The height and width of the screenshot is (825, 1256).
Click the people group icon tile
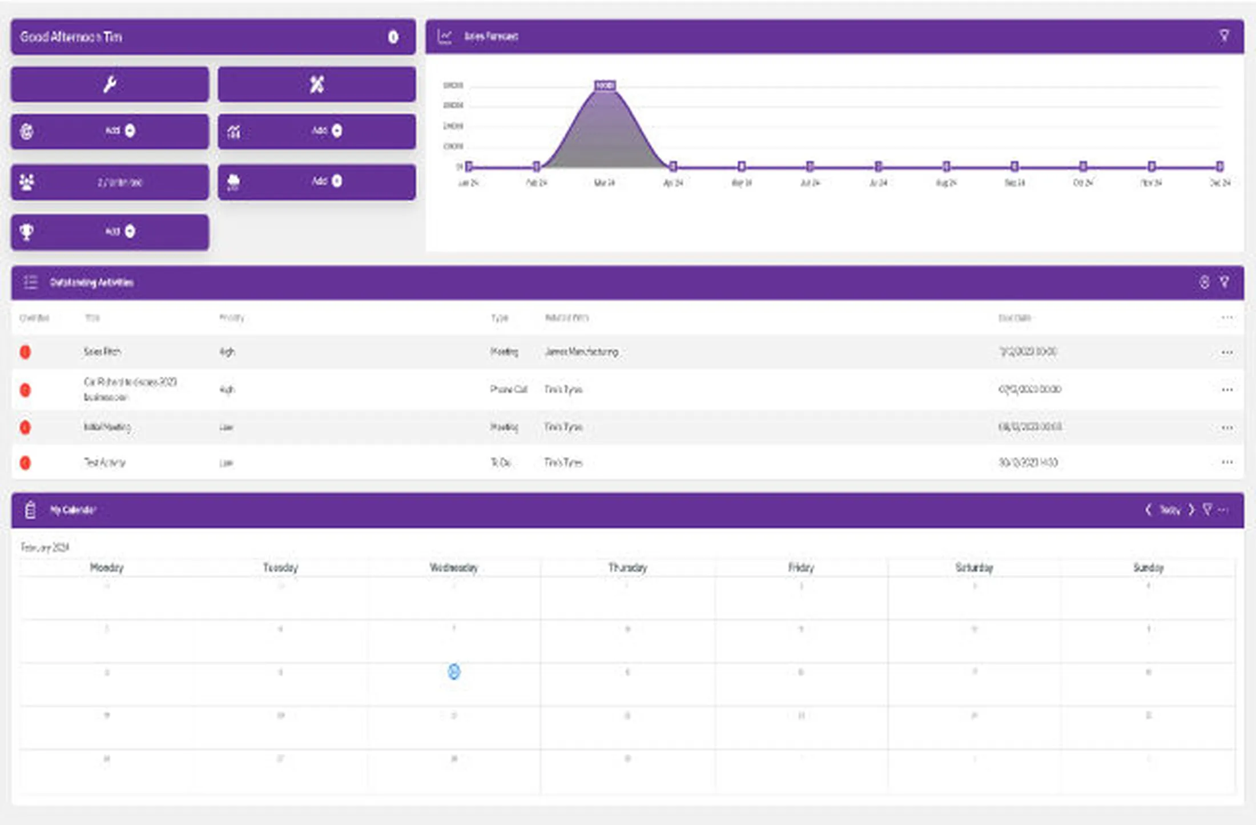click(110, 182)
